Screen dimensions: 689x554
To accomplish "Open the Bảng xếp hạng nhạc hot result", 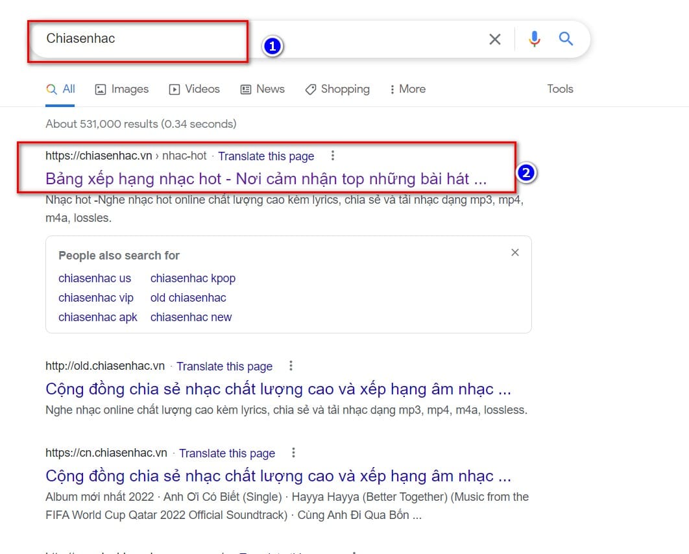I will click(266, 179).
